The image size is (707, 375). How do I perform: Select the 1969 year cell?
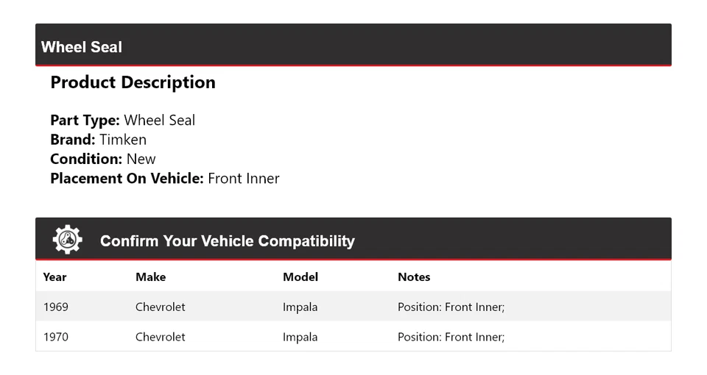pyautogui.click(x=55, y=307)
